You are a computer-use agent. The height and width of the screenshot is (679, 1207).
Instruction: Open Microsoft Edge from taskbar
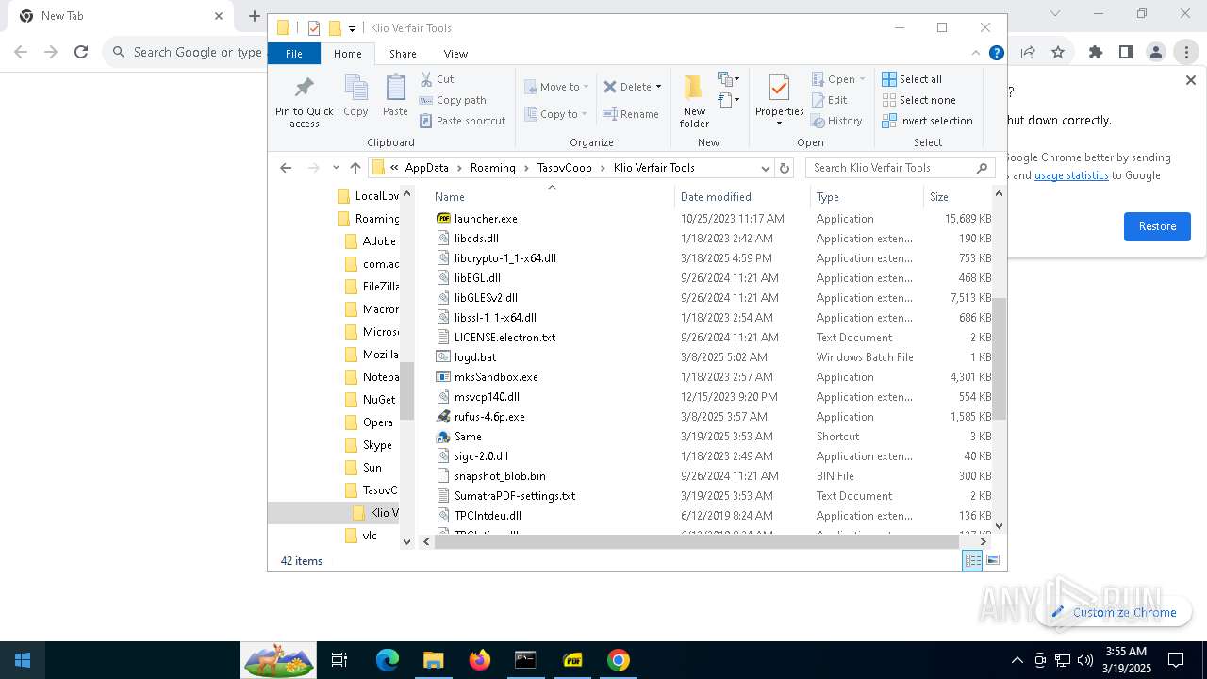[388, 660]
